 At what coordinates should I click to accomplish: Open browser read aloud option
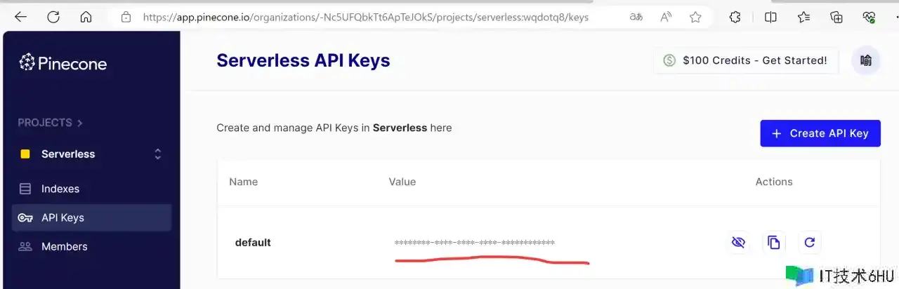coord(666,17)
